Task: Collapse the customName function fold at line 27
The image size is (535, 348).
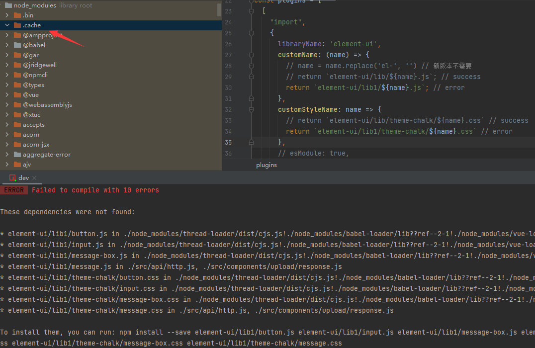Action: tap(251, 55)
